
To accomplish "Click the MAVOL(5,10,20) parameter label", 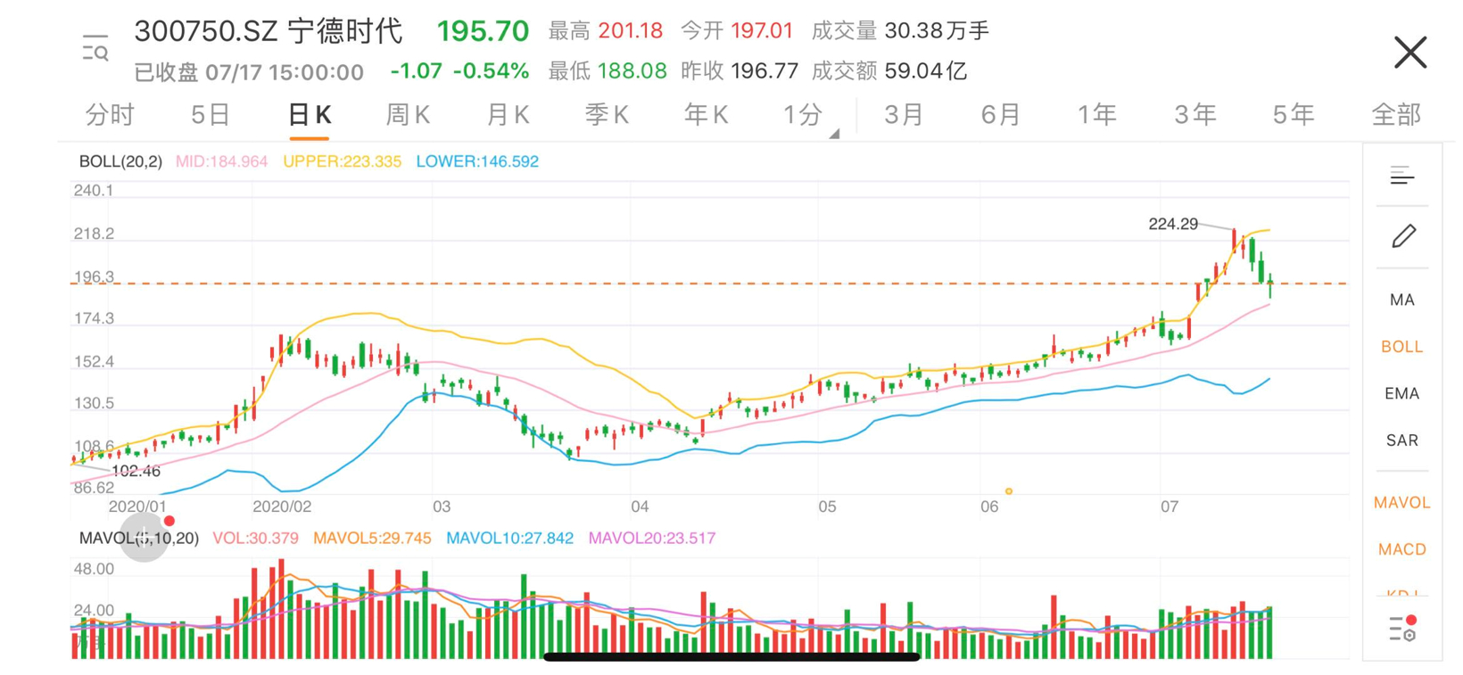I will pyautogui.click(x=139, y=539).
